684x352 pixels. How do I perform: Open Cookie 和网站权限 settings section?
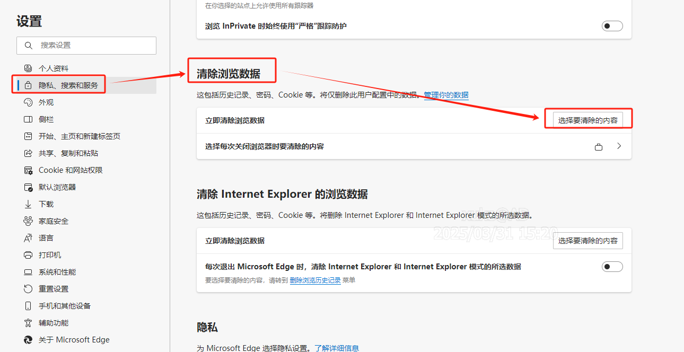point(71,170)
